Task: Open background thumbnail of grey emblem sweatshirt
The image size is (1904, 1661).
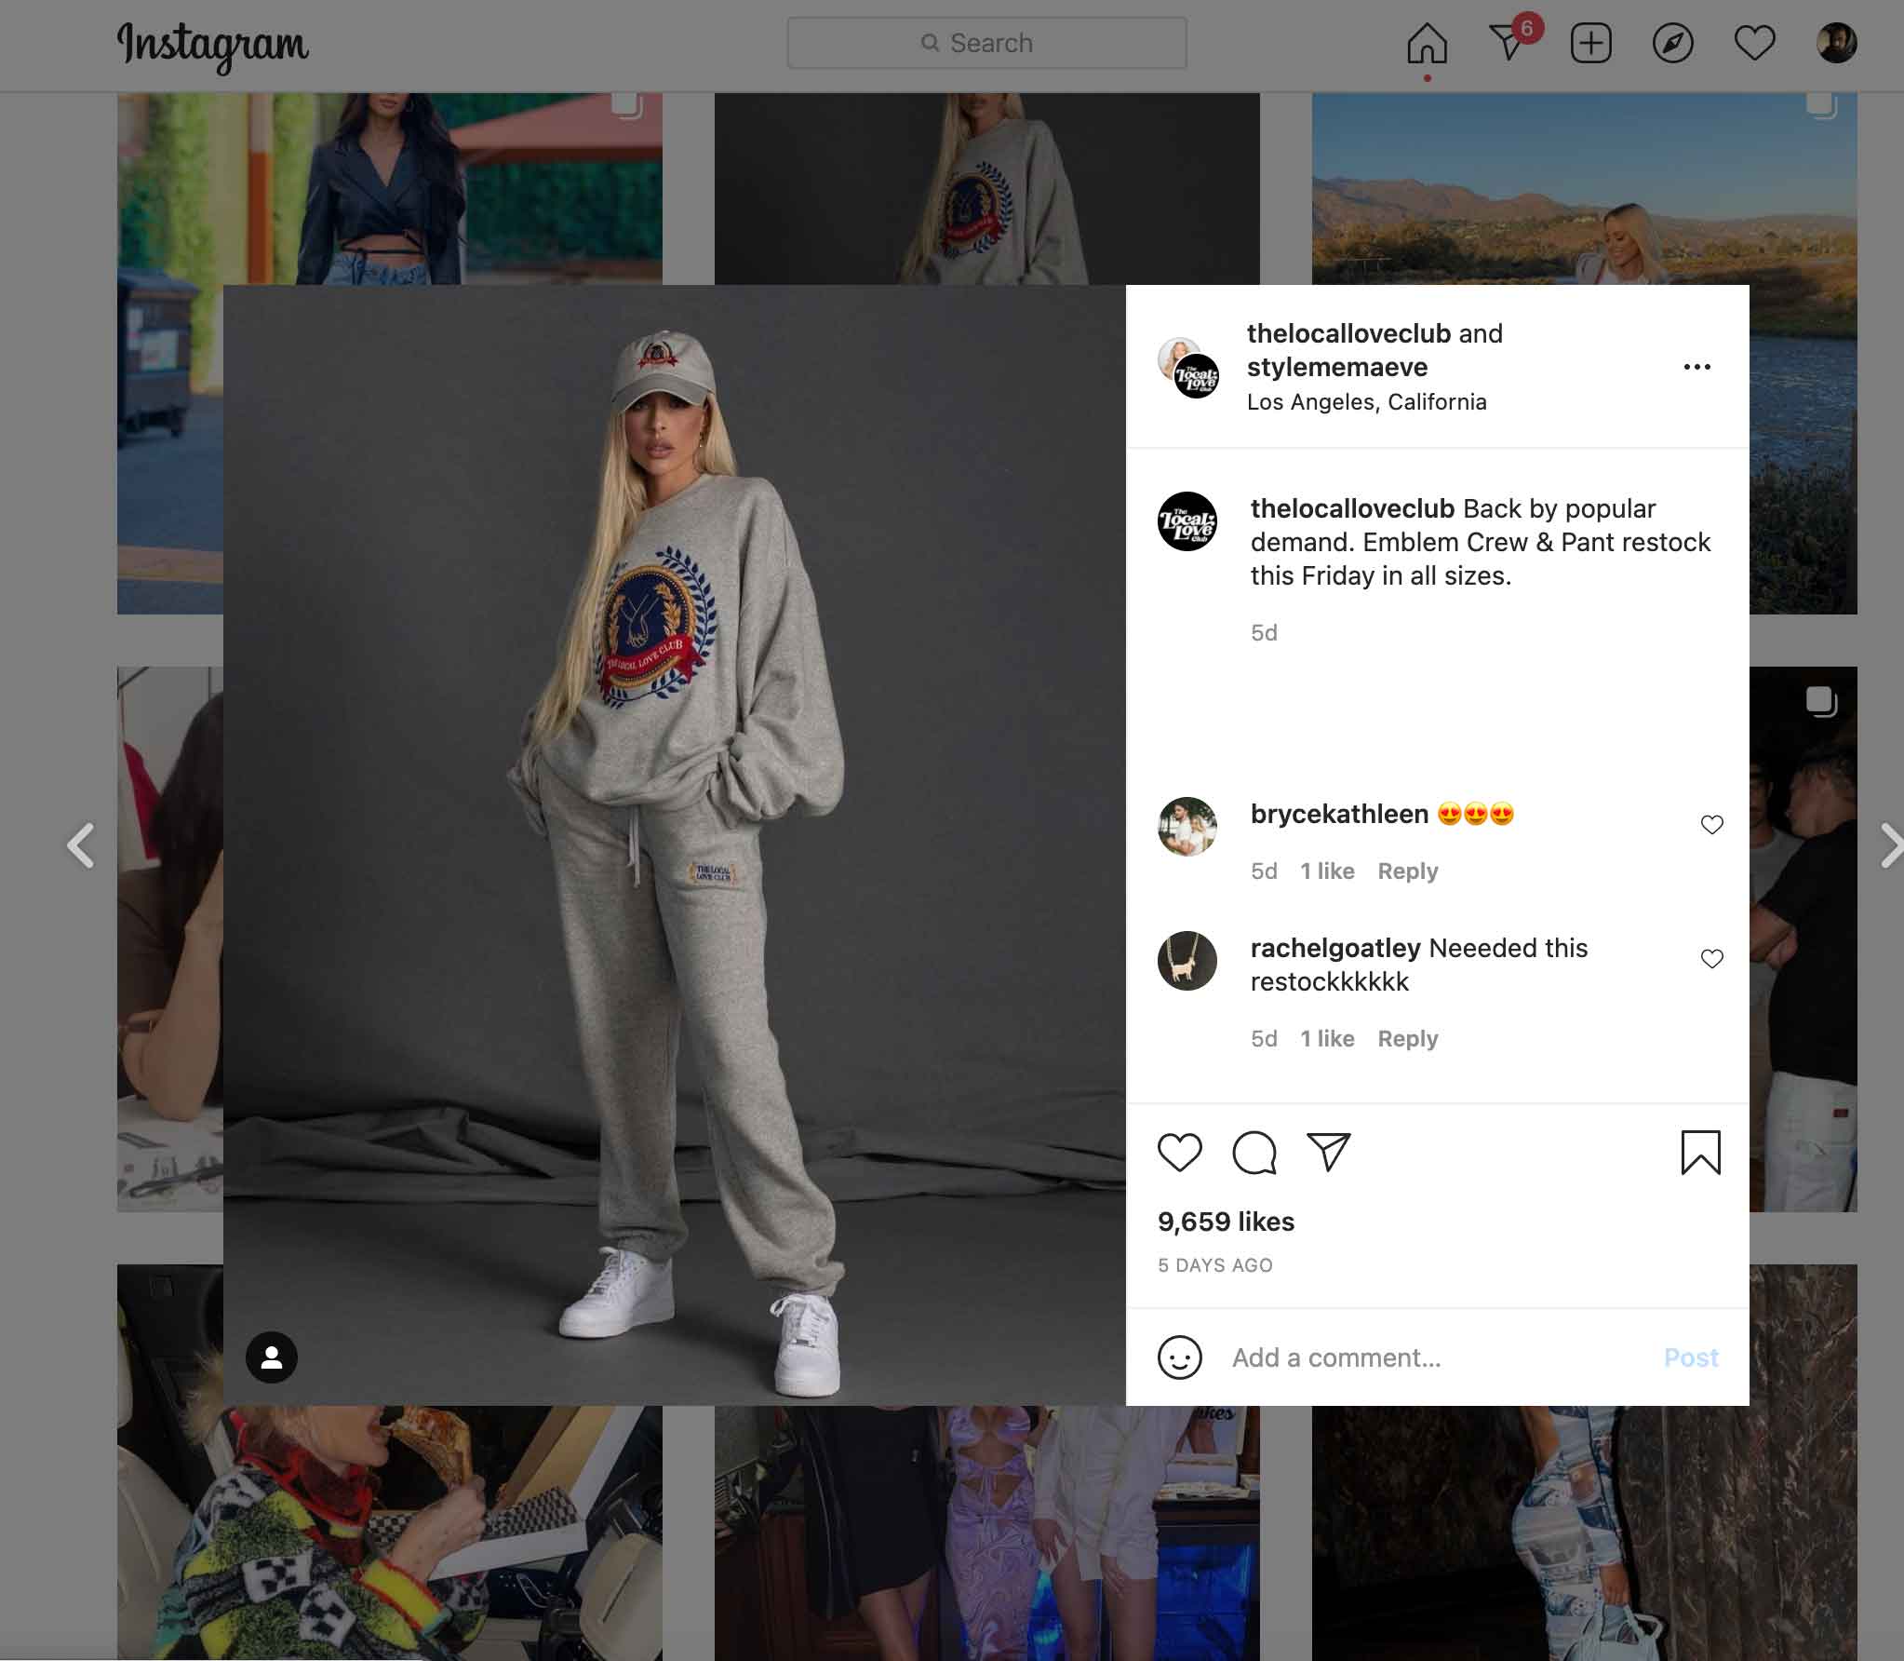Action: 986,189
